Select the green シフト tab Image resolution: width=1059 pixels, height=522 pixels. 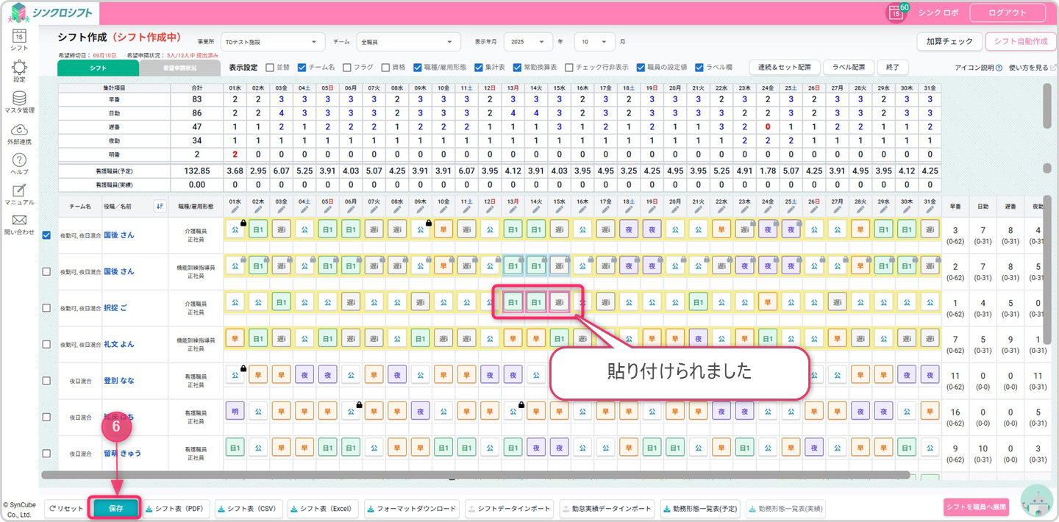pyautogui.click(x=98, y=68)
